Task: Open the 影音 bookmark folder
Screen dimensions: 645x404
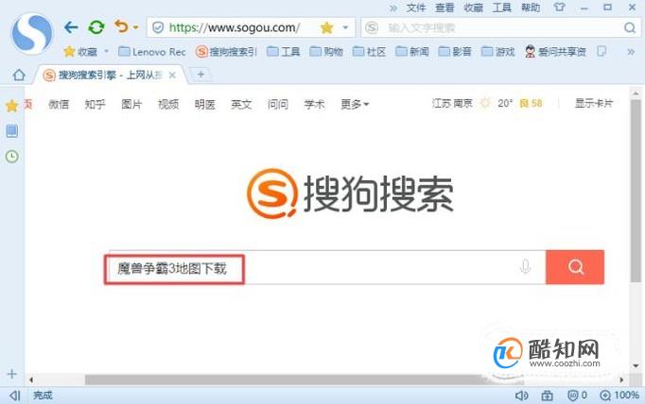Action: click(x=455, y=52)
